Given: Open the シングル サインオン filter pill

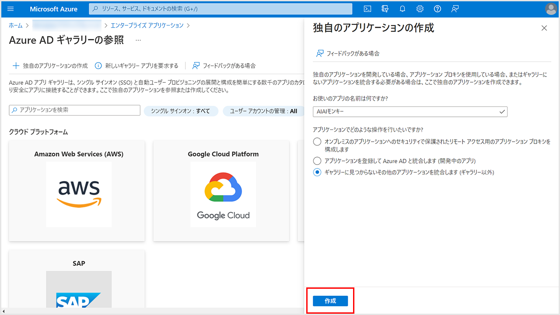Looking at the screenshot, I should 181,111.
